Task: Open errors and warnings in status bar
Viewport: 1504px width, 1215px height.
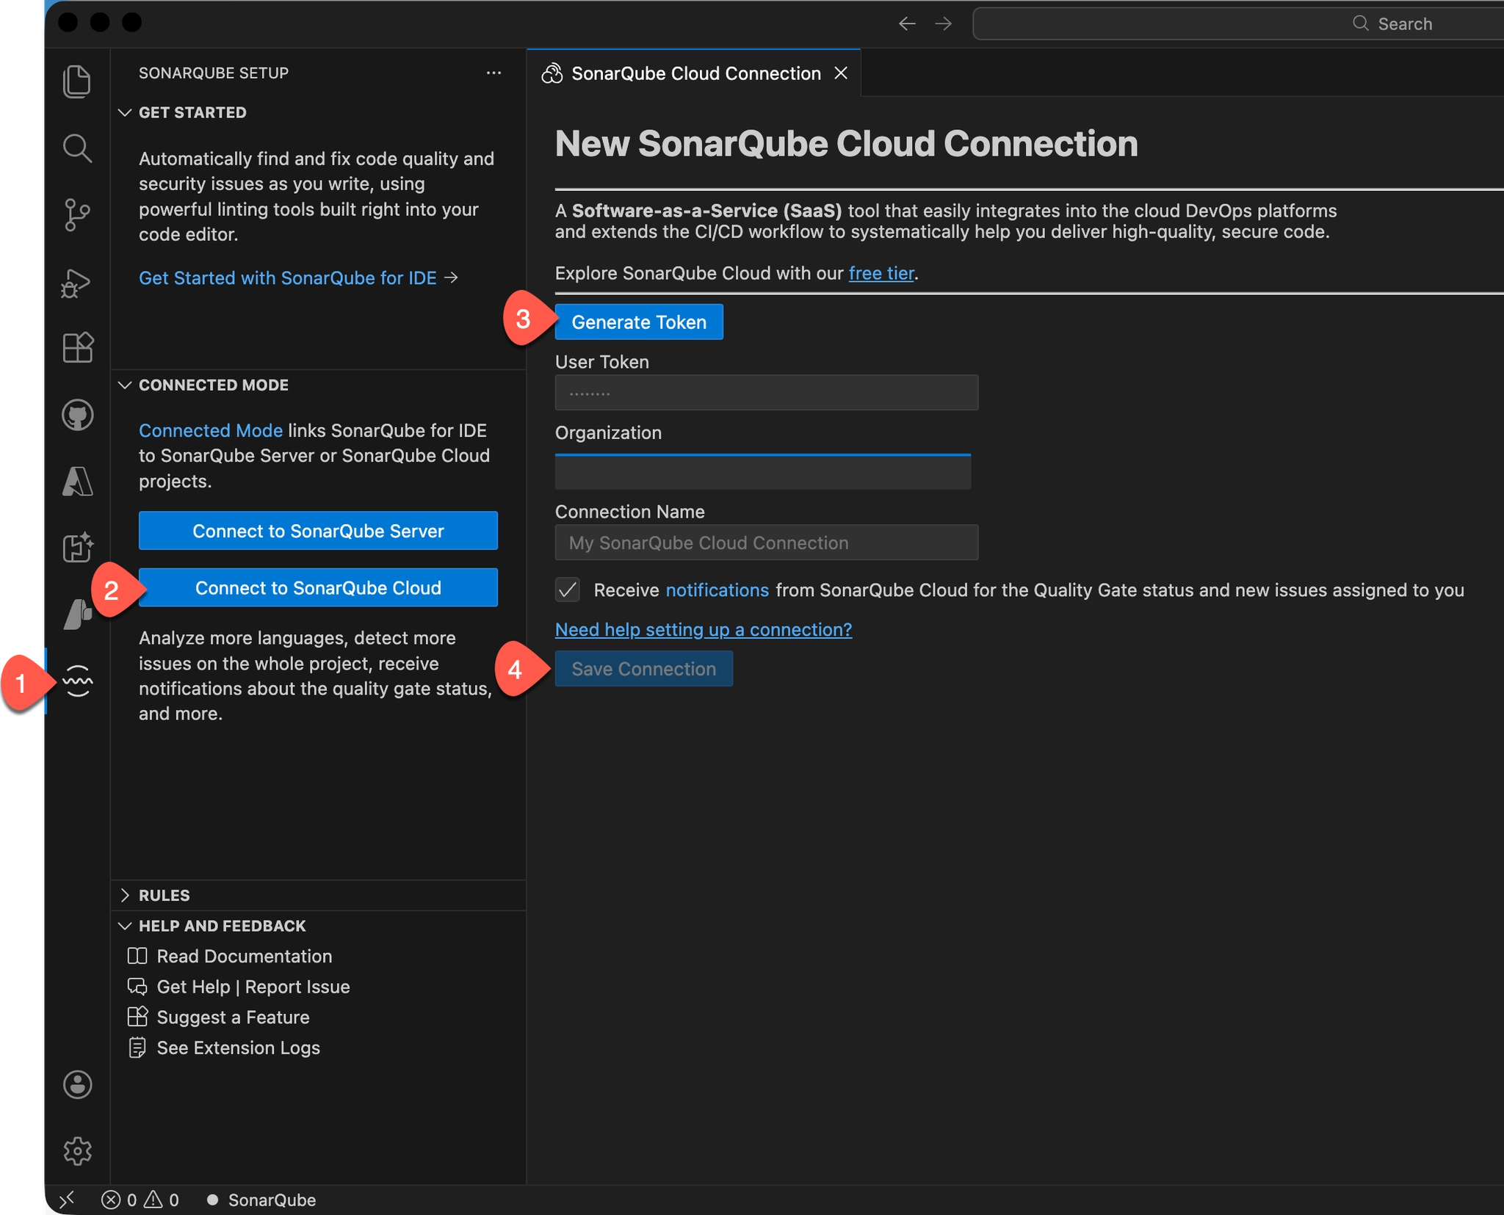Action: (x=140, y=1200)
